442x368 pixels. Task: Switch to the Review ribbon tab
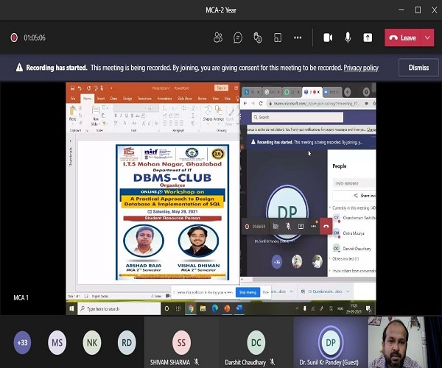click(x=202, y=99)
